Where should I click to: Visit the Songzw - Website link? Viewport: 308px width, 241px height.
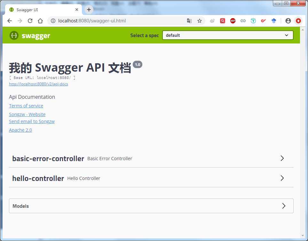coord(27,114)
